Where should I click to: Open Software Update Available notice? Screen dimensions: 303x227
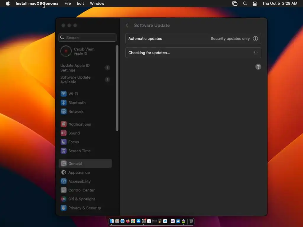85,80
